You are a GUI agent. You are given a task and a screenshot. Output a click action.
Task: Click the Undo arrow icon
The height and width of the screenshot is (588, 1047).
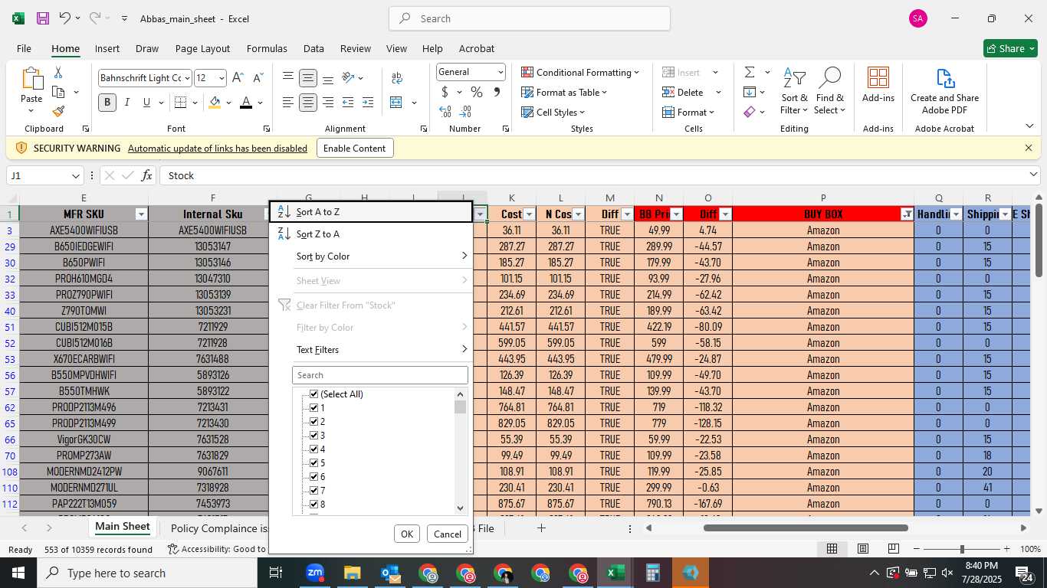(65, 18)
